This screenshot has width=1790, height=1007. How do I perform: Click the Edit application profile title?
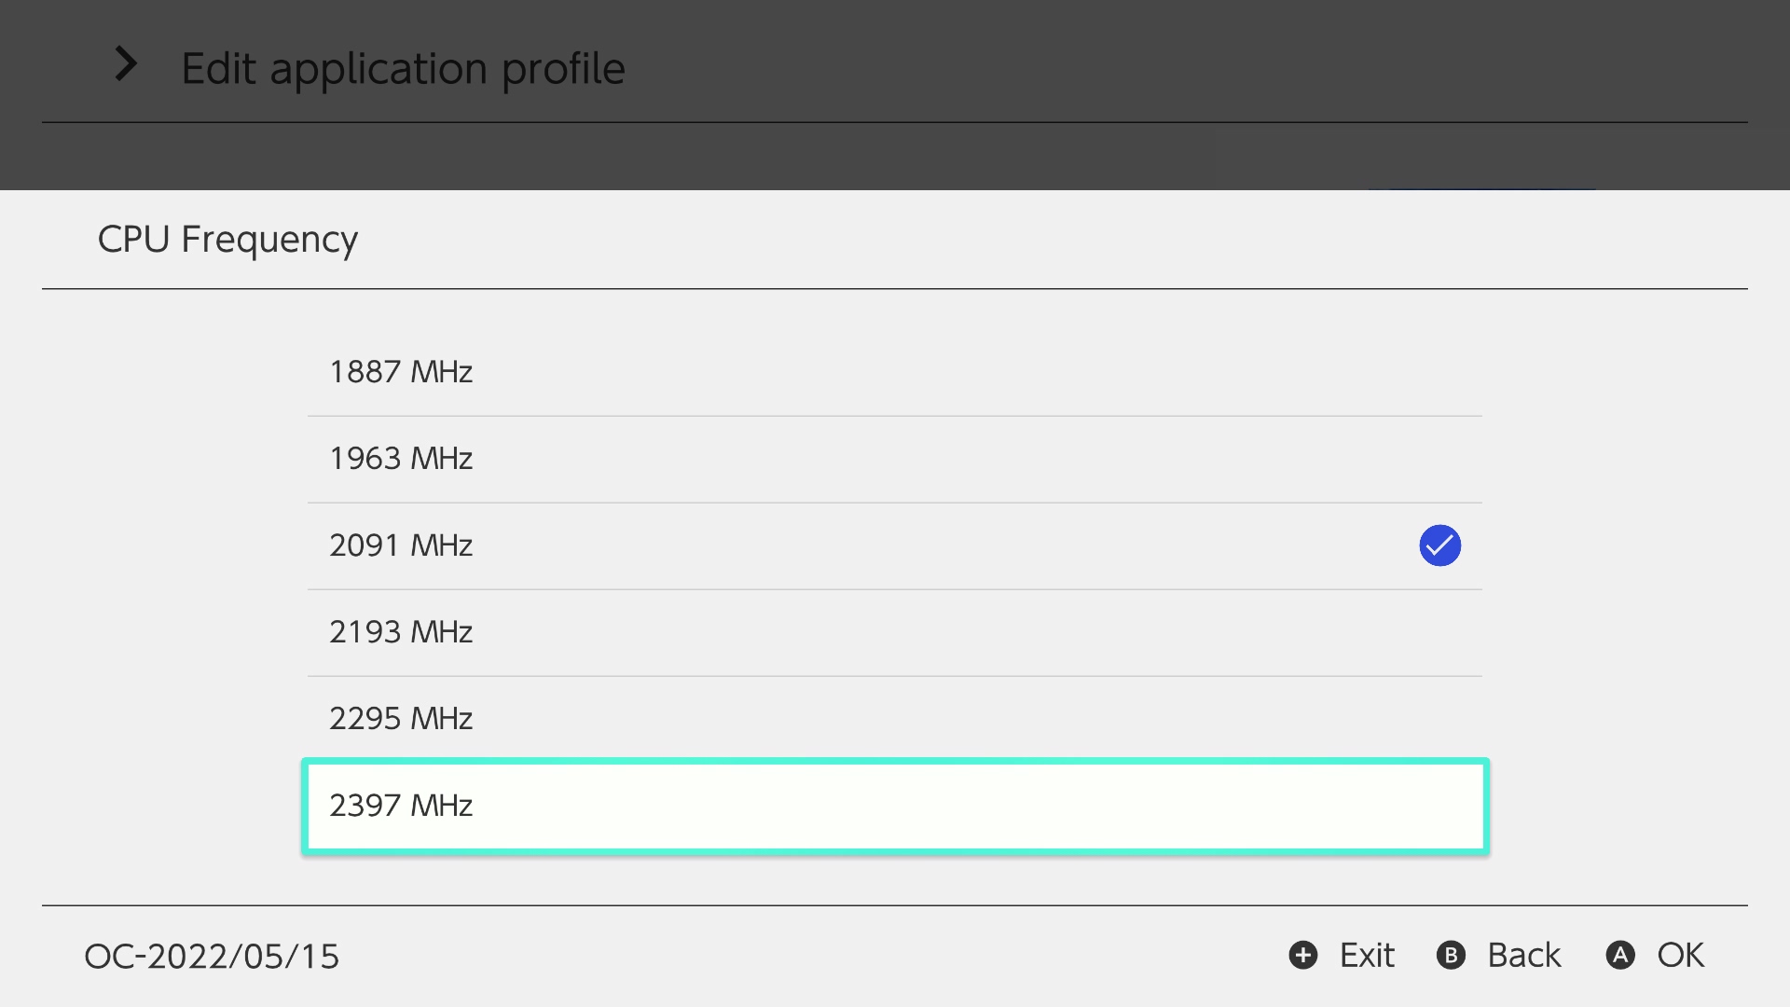click(x=403, y=68)
